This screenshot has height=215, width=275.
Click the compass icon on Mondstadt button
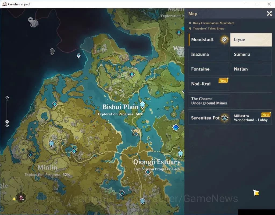point(224,40)
